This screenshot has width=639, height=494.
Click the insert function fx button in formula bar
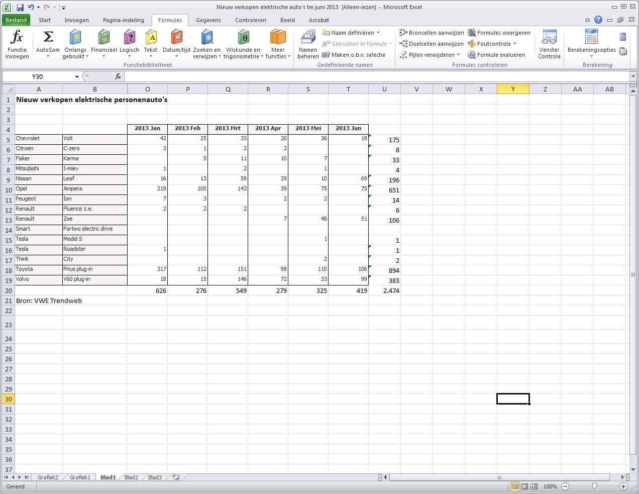pos(118,76)
